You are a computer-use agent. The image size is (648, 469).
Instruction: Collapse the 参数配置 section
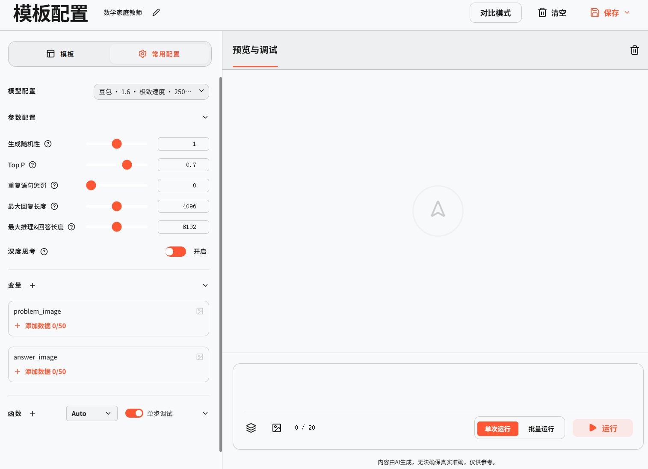(205, 117)
